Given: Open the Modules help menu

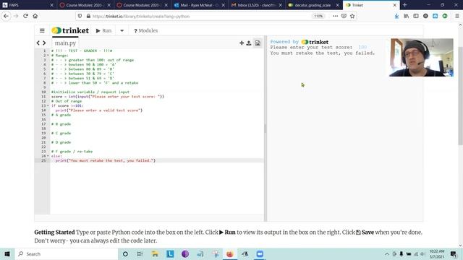Looking at the screenshot, I should (x=146, y=30).
